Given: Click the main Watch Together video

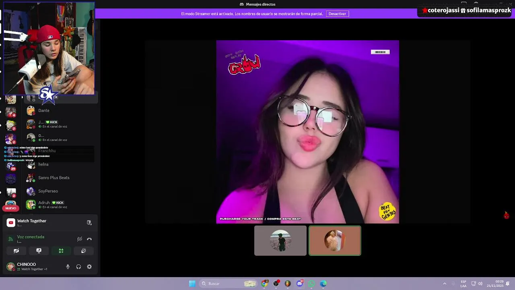Looking at the screenshot, I should tap(307, 132).
